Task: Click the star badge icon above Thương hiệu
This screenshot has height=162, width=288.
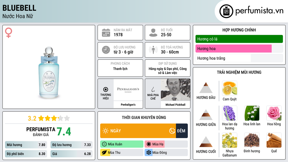Action: [x=106, y=89]
